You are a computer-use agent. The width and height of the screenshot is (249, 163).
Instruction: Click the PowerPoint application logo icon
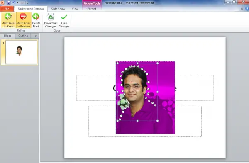coord(2,2)
